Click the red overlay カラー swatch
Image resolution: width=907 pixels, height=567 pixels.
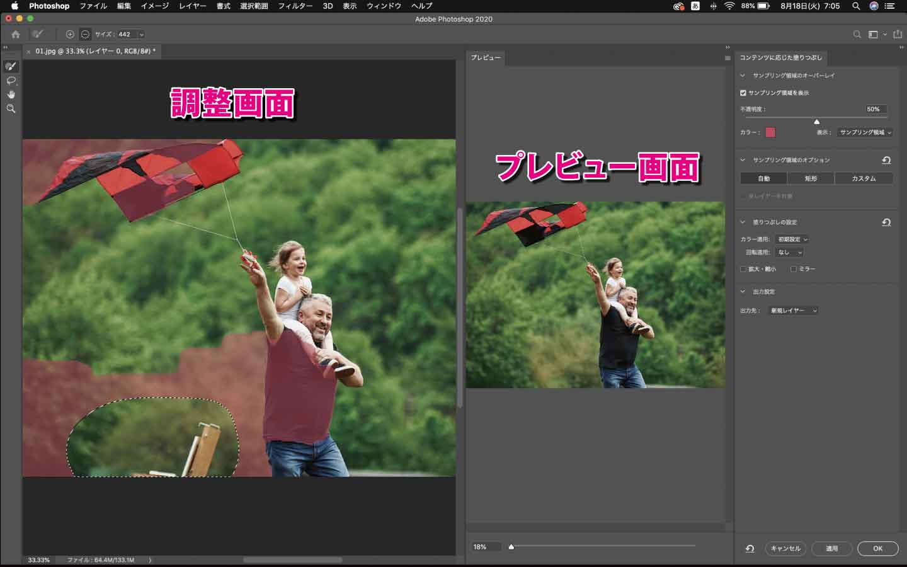(772, 132)
